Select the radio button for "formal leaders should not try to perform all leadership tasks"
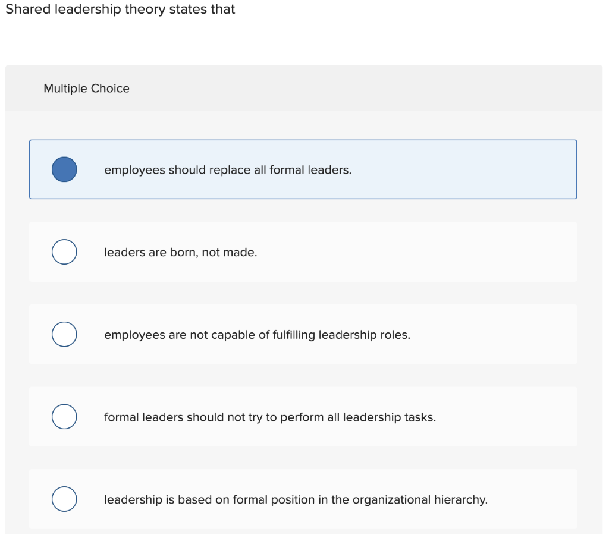609x538 pixels. tap(64, 417)
